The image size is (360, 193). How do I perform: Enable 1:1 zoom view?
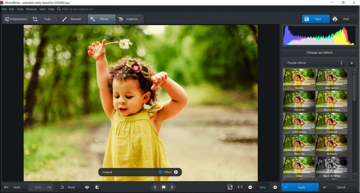click(240, 187)
